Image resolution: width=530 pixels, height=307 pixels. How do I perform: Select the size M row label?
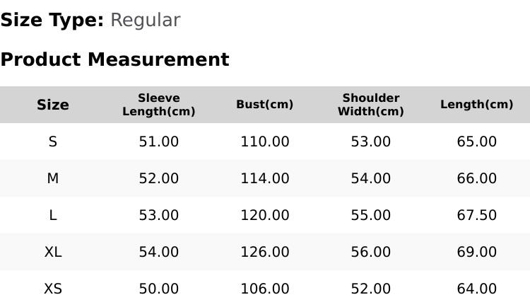pos(53,178)
